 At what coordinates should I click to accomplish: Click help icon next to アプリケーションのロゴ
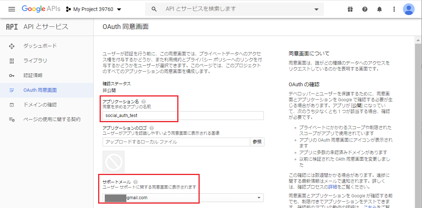pyautogui.click(x=152, y=128)
